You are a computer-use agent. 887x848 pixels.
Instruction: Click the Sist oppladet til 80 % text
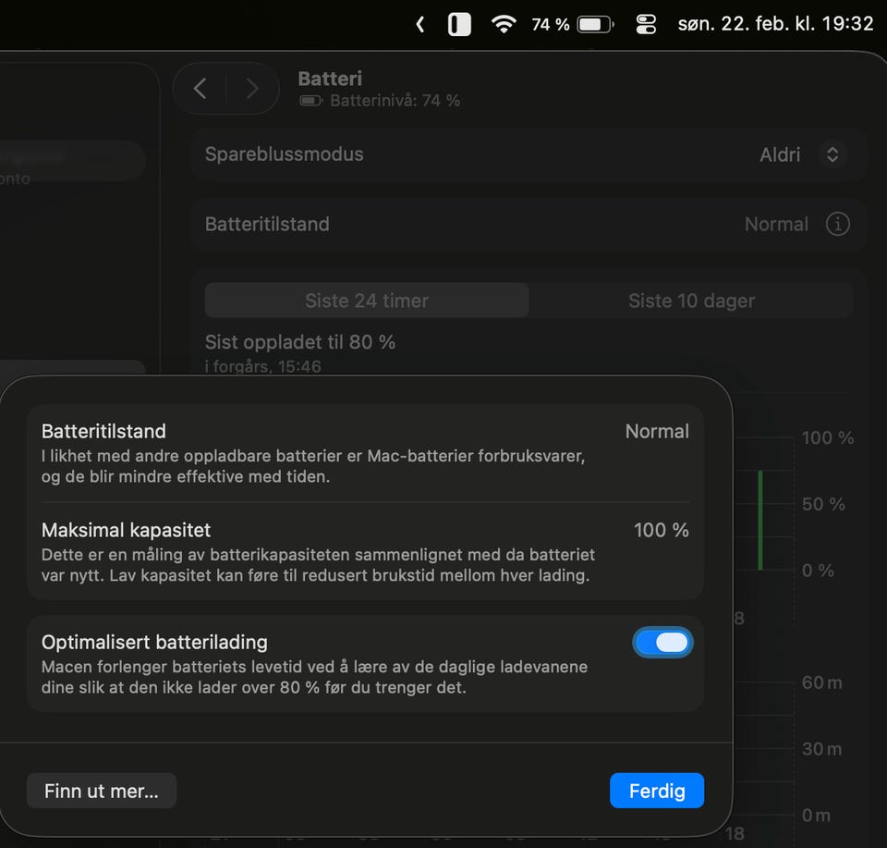(299, 342)
